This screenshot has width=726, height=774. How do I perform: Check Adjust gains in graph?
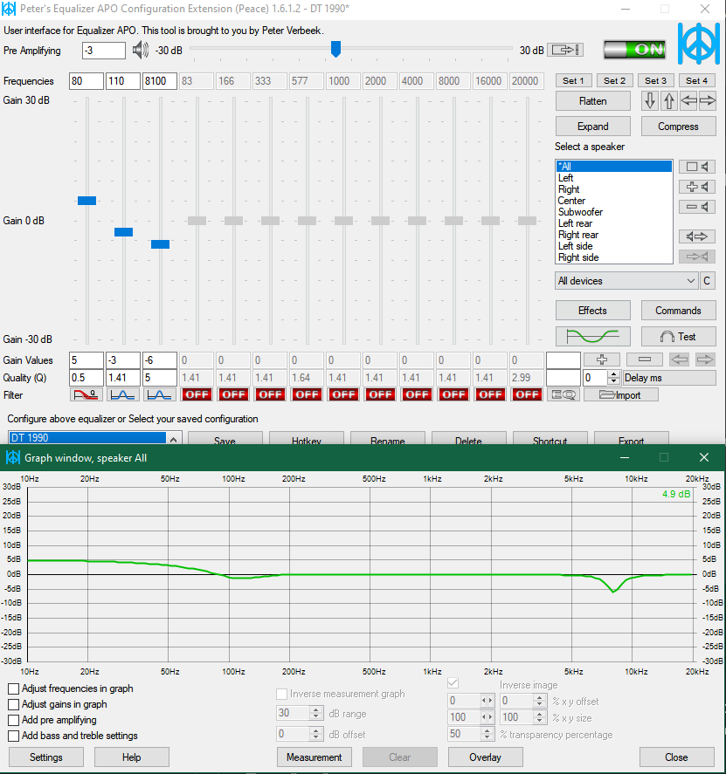(x=14, y=704)
